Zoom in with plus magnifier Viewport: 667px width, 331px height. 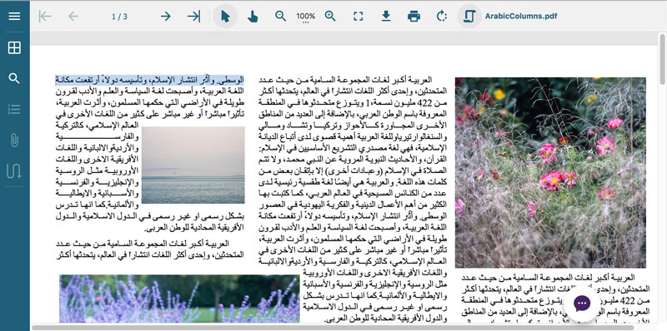pos(330,16)
